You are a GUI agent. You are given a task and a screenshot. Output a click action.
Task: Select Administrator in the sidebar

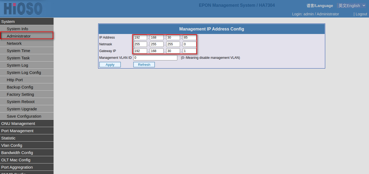[x=19, y=36]
